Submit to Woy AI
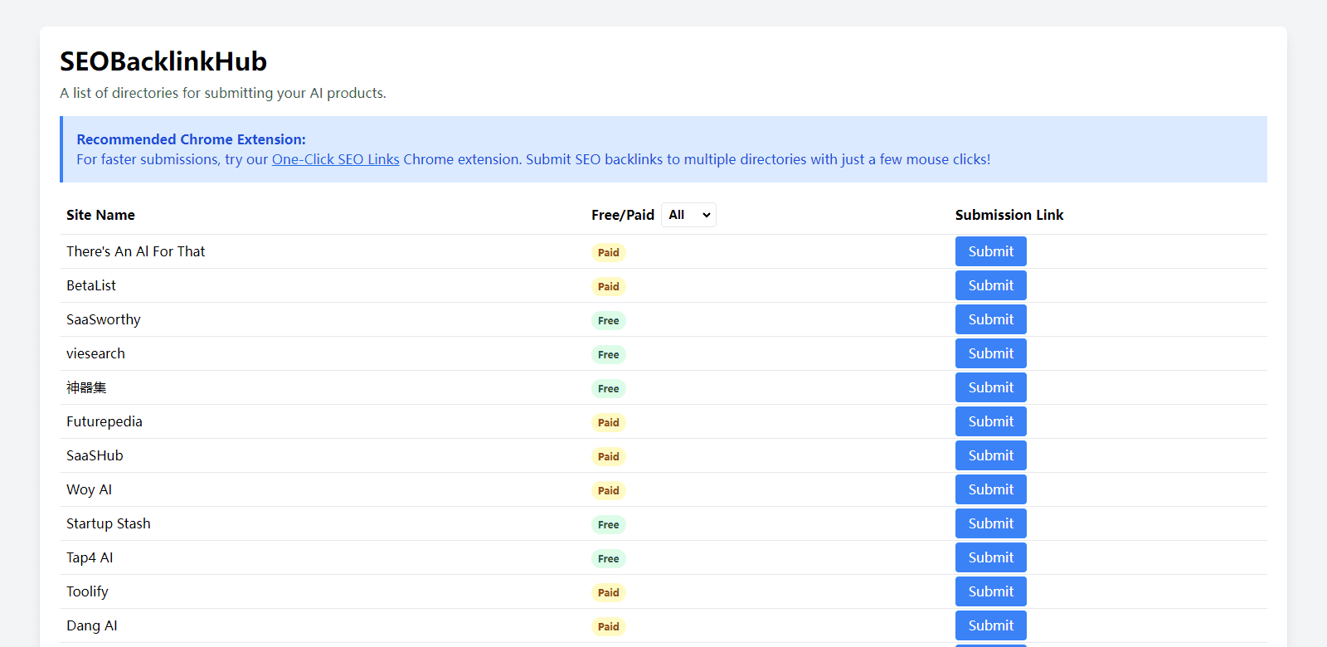 click(991, 489)
